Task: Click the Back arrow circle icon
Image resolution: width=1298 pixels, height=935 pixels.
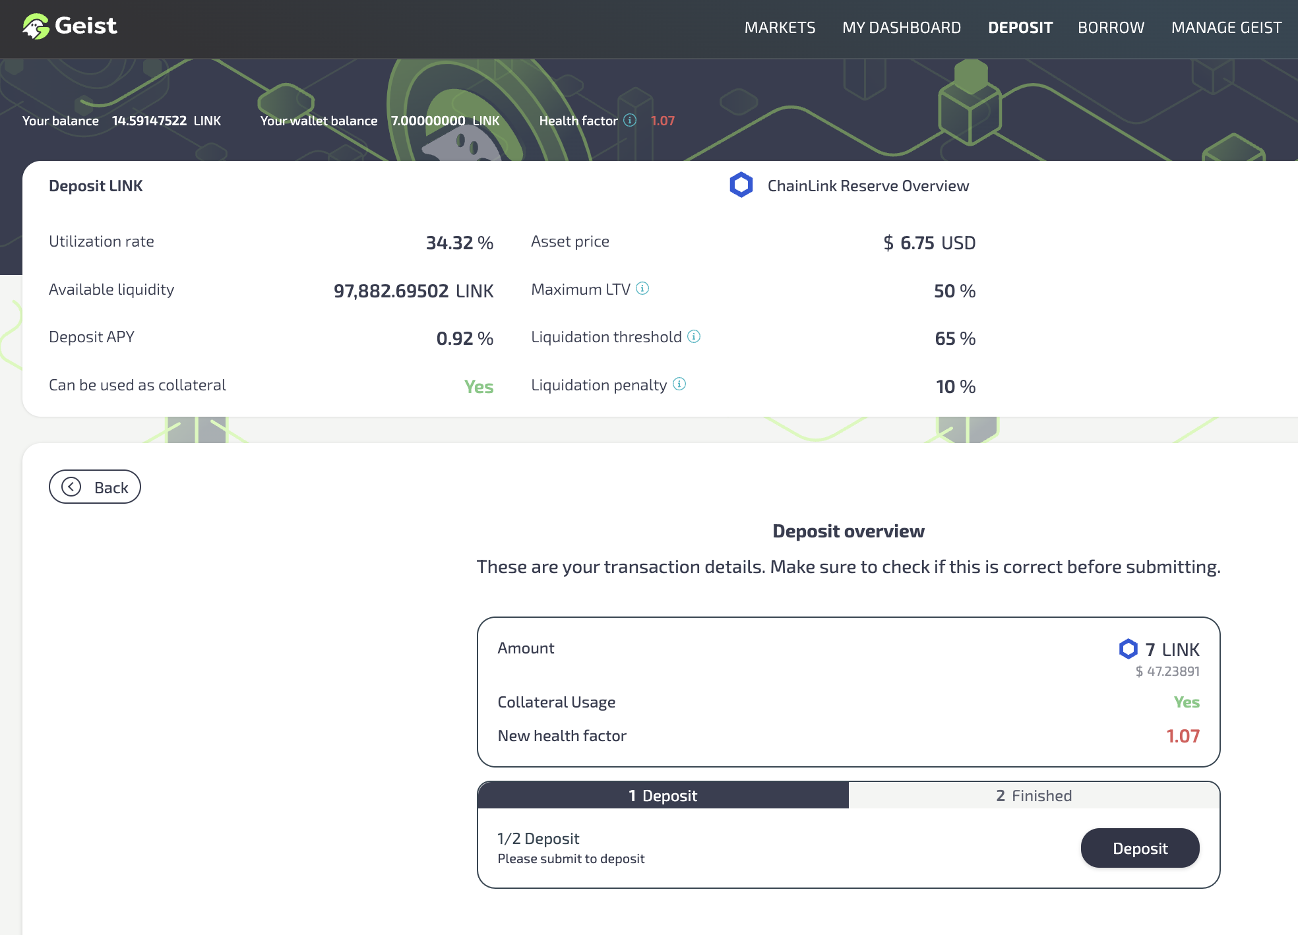Action: click(x=71, y=487)
